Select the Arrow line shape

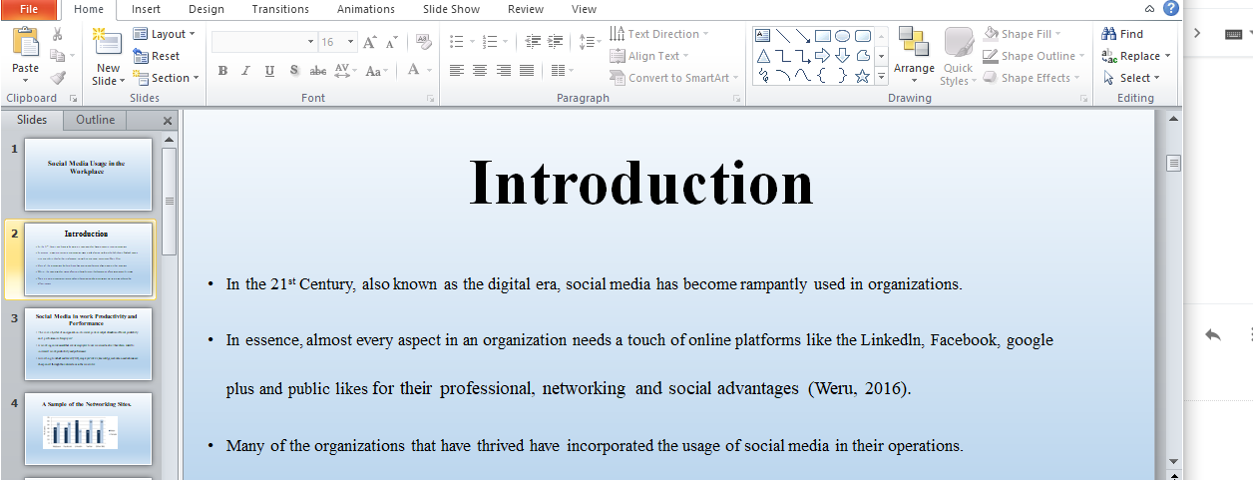pyautogui.click(x=804, y=35)
